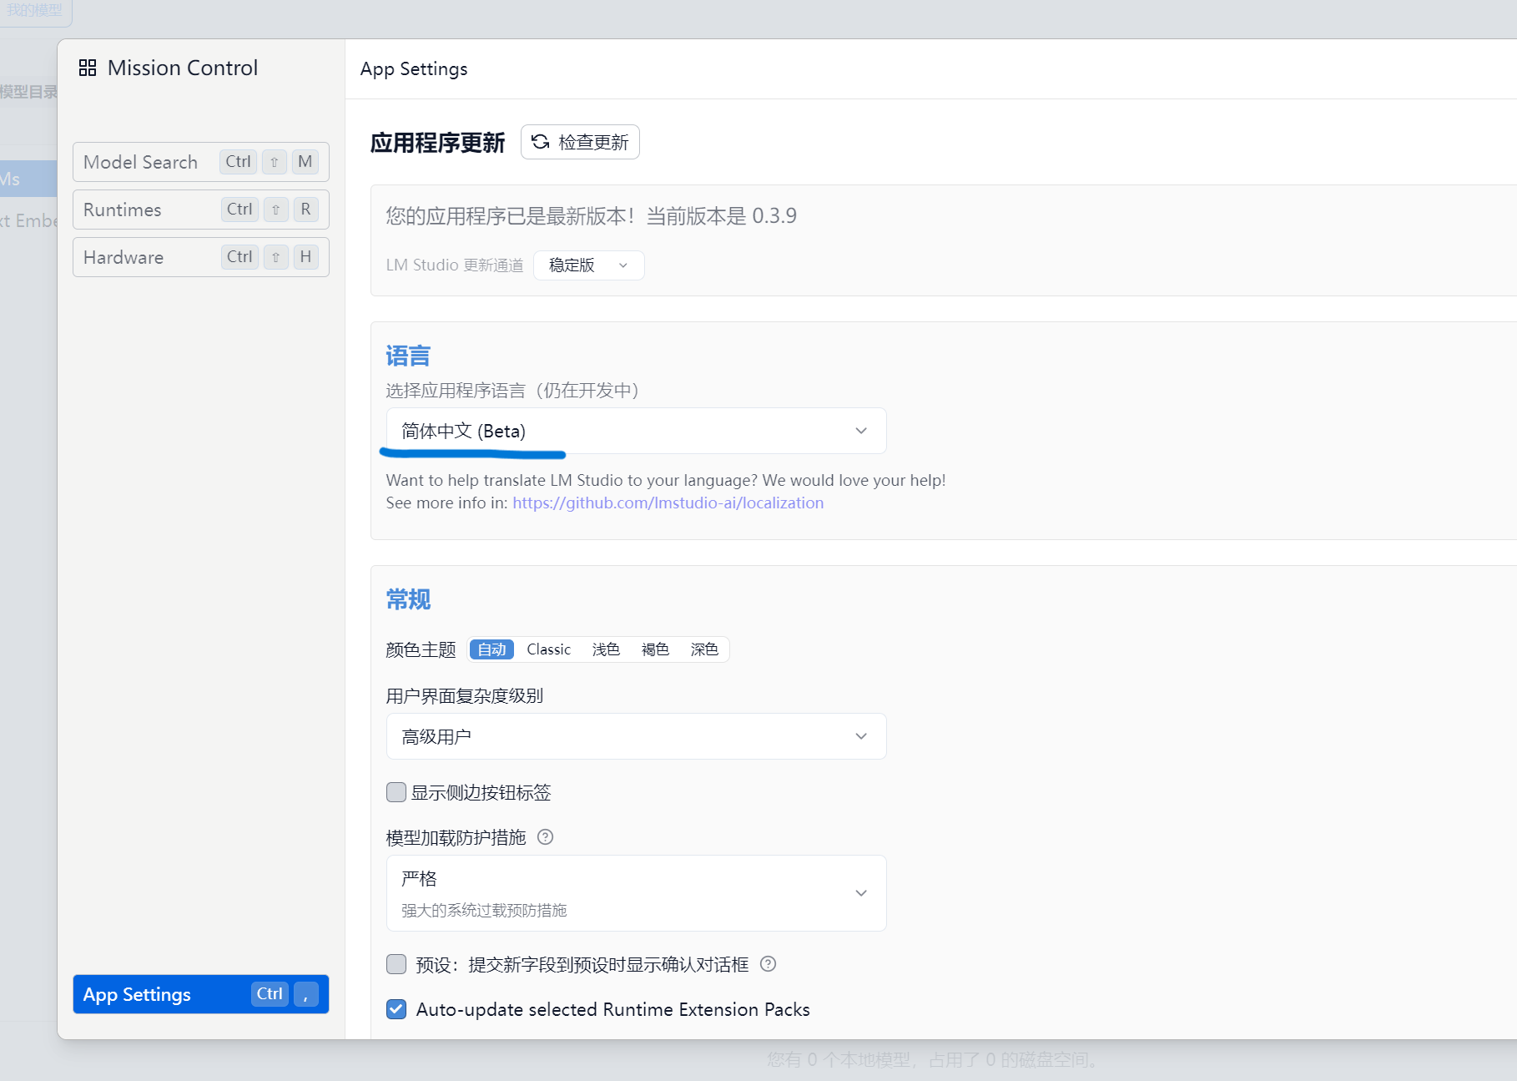Expand 严格 model loading guardrails selector
The height and width of the screenshot is (1081, 1517).
click(x=634, y=893)
